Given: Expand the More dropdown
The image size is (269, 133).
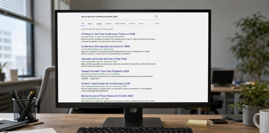Looking at the screenshot, I should [142, 24].
